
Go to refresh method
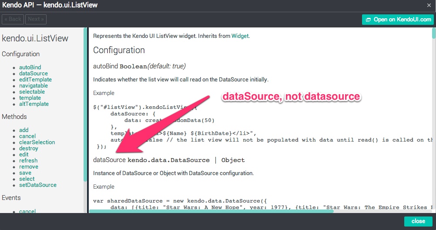pyautogui.click(x=28, y=161)
